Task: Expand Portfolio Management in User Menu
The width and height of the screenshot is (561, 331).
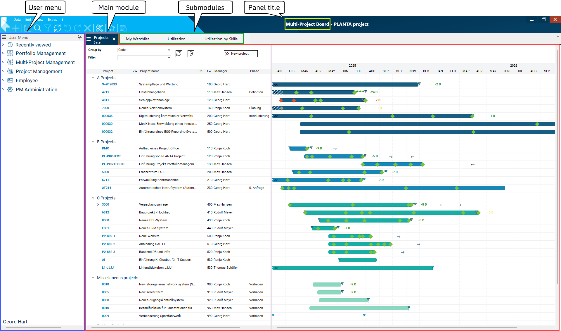Action: 3,53
